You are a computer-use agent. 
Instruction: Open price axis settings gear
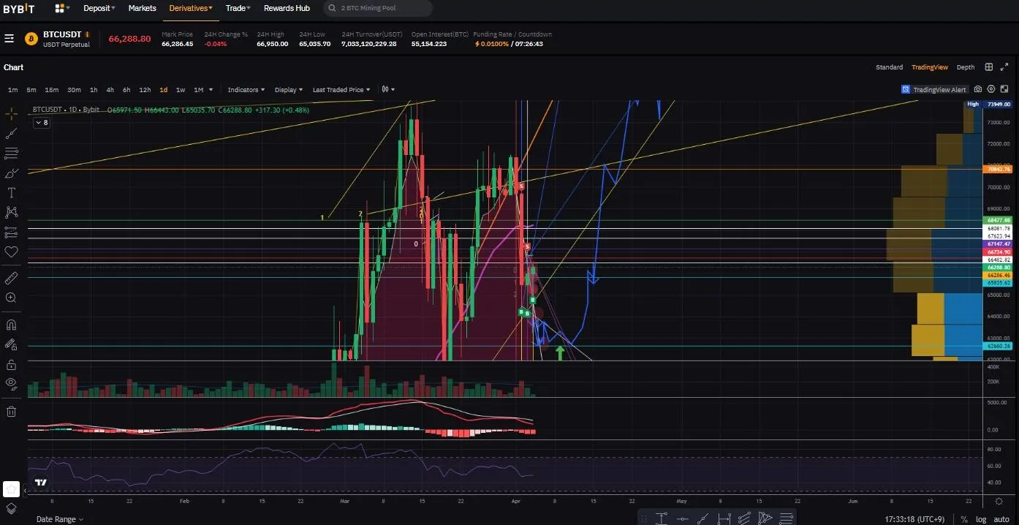(999, 502)
